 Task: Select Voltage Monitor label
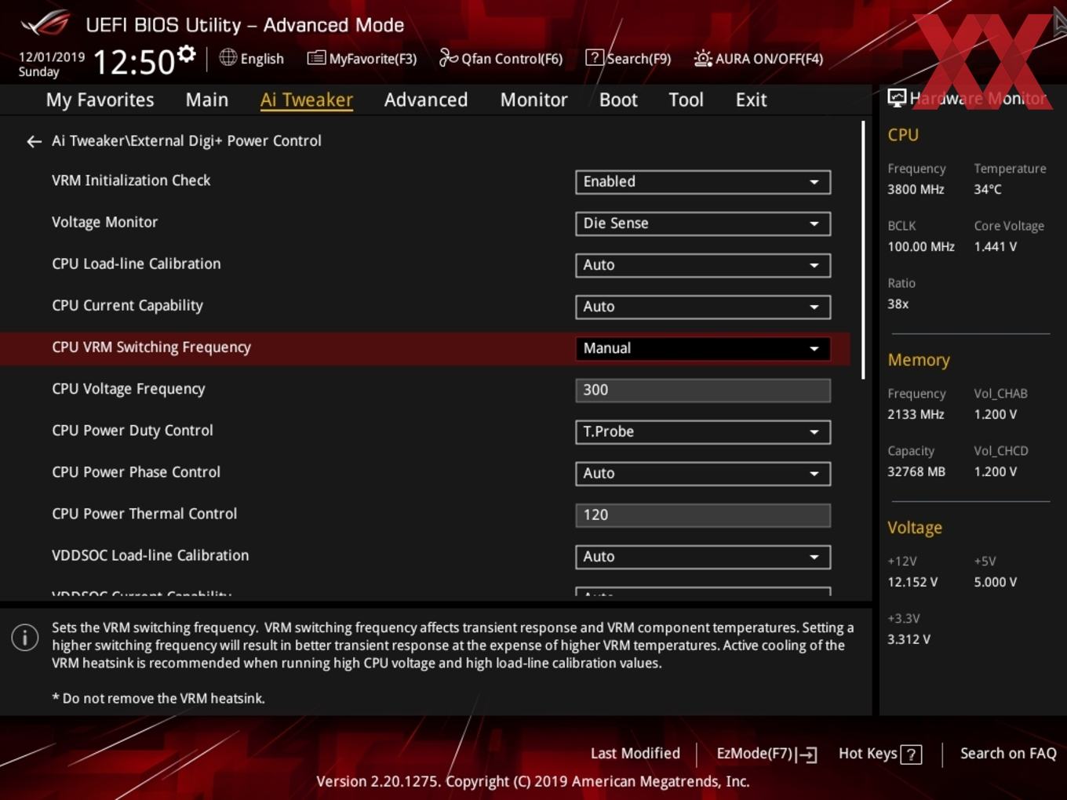click(x=104, y=222)
